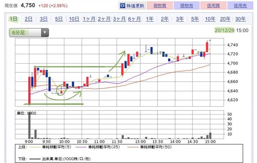
Task: Switch to the 2年 period tab
Action: [165, 19]
